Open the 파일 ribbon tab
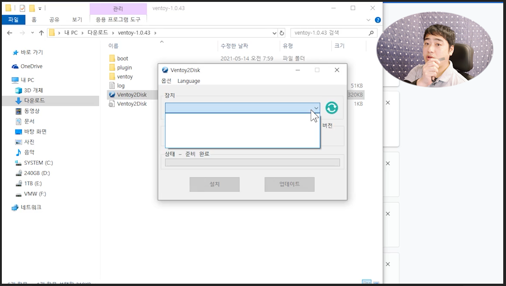Screen dimensions: 506x286 (x=13, y=19)
